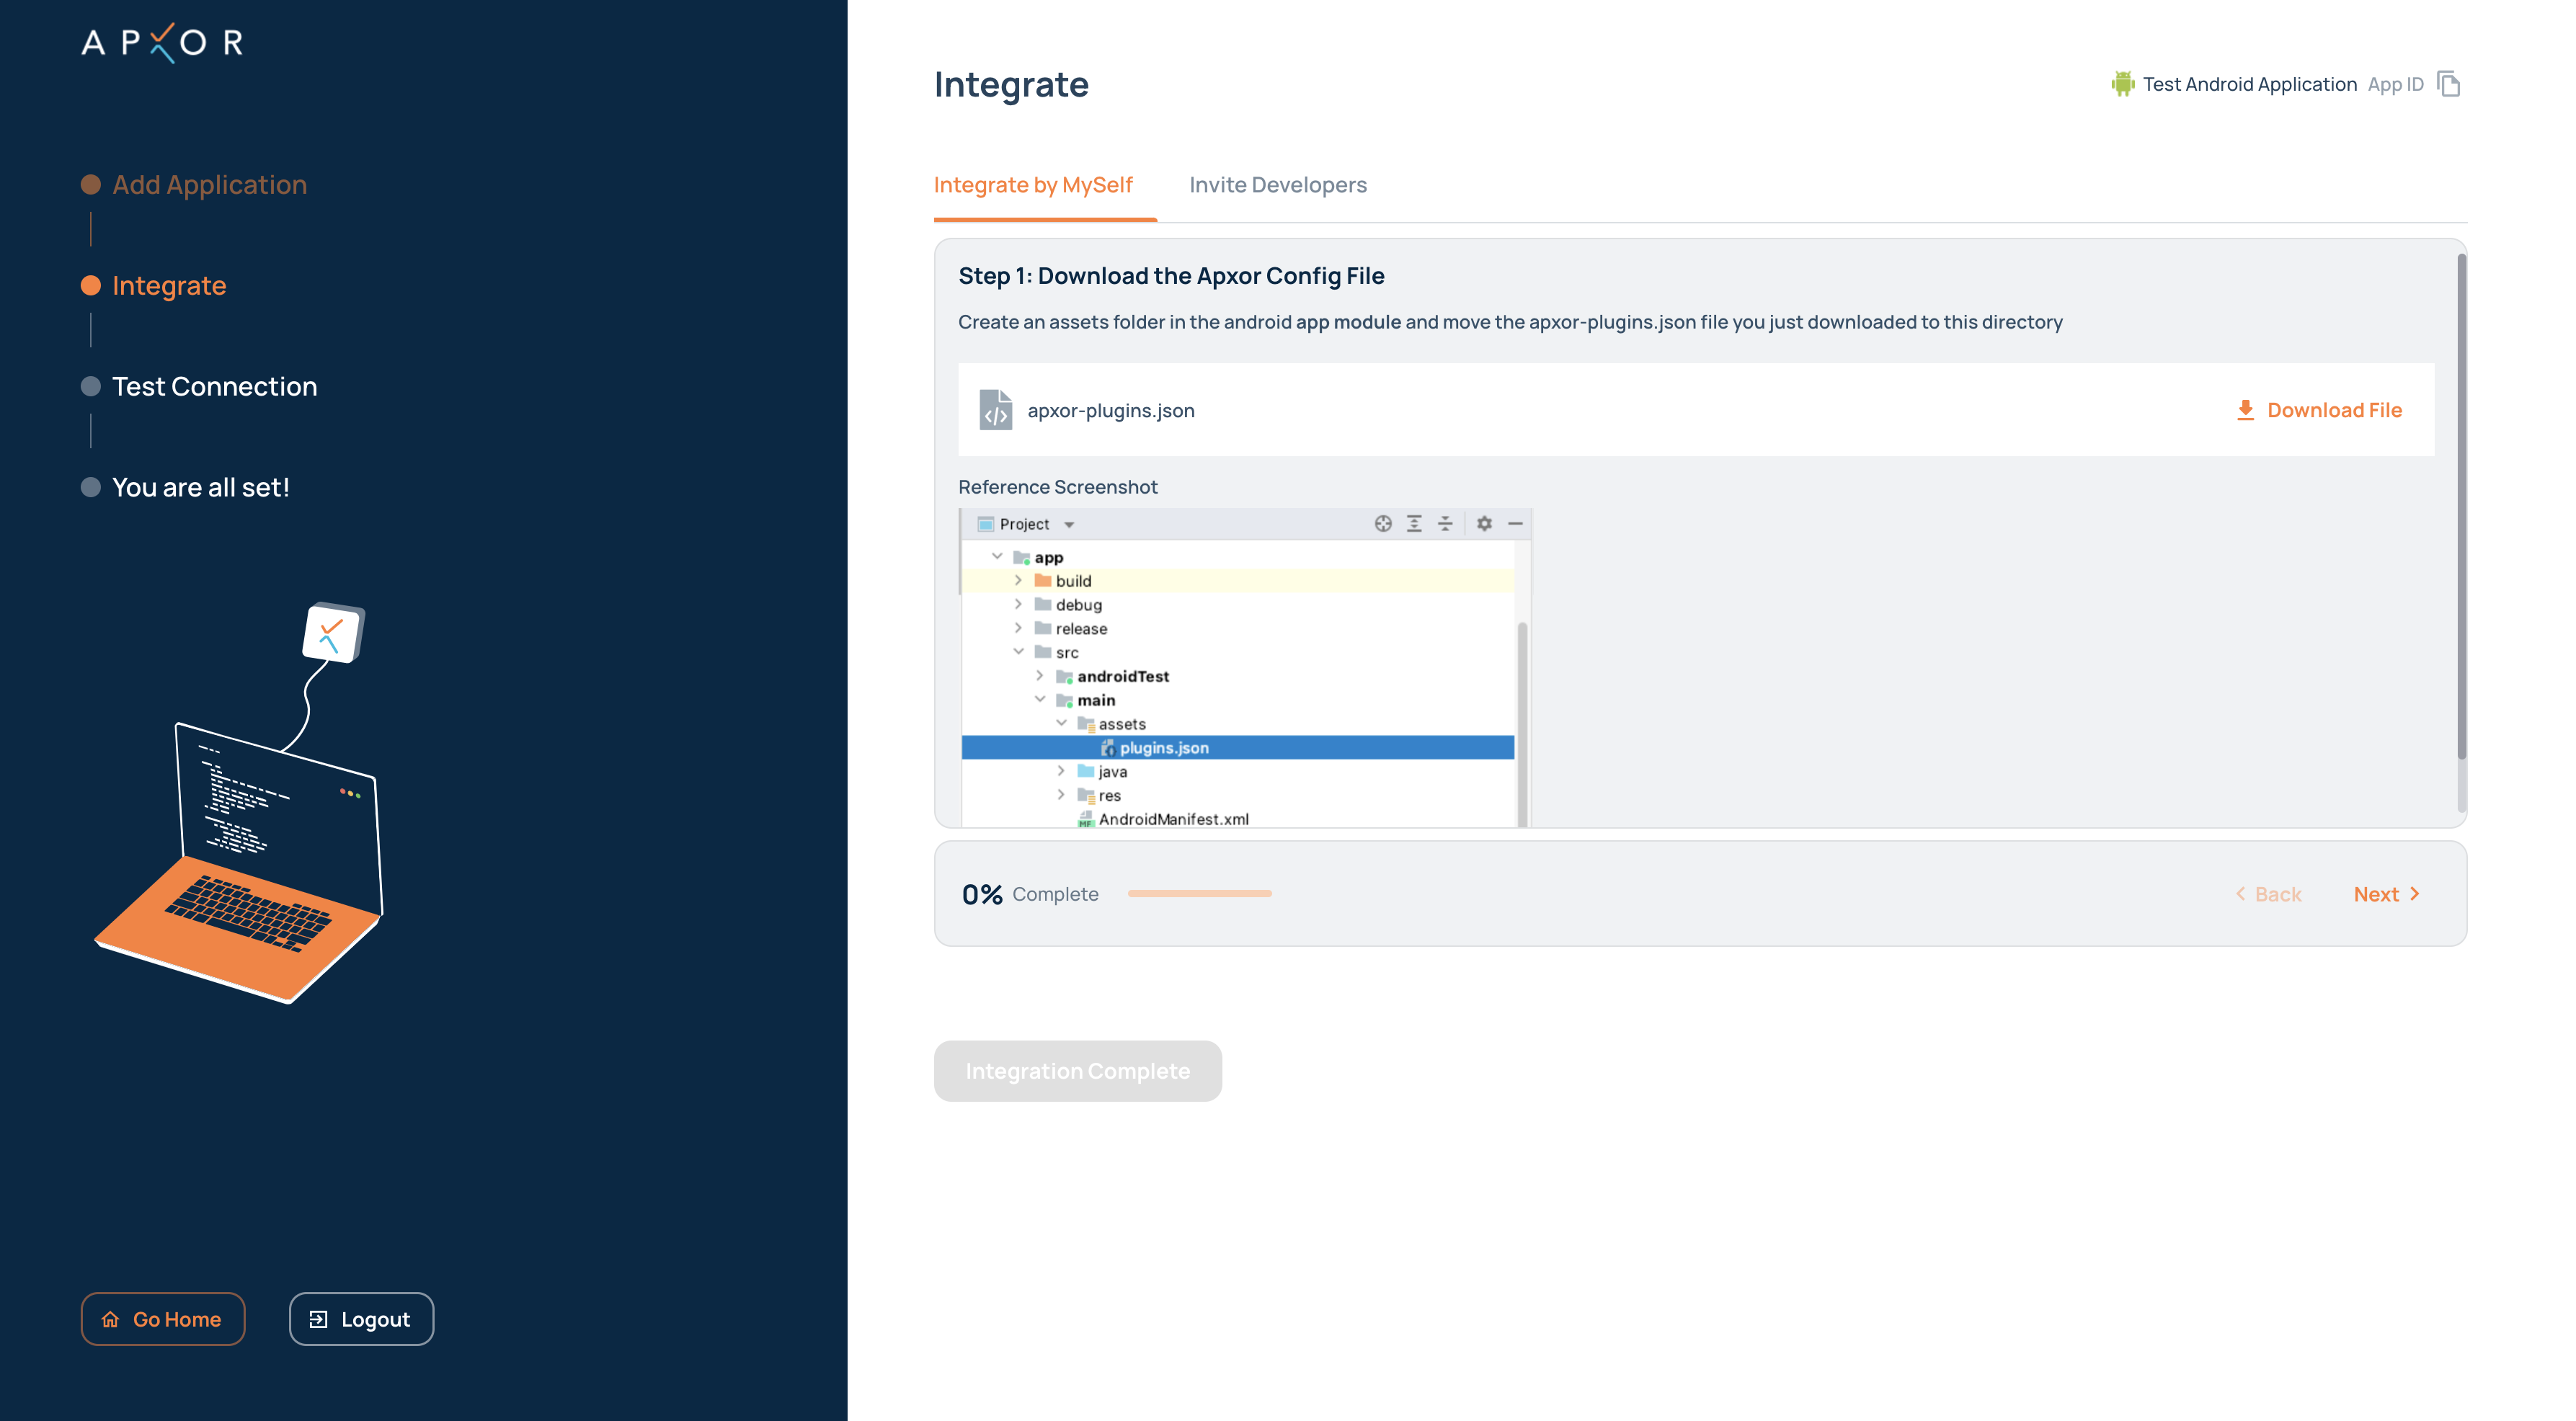Image resolution: width=2576 pixels, height=1421 pixels.
Task: Click Download File link
Action: (x=2333, y=410)
